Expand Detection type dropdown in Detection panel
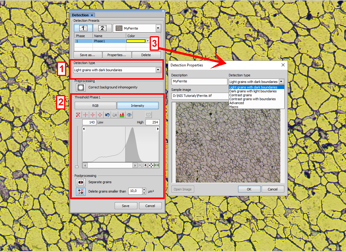 [158, 70]
